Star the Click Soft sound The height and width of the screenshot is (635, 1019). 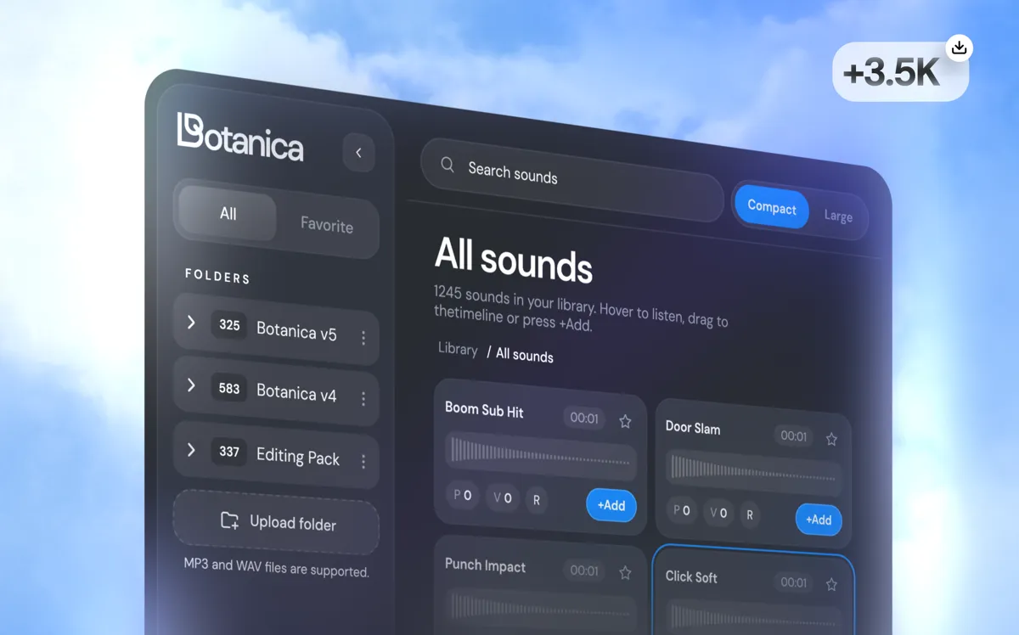coord(831,584)
